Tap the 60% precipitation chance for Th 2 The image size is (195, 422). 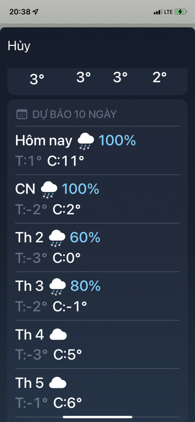click(85, 238)
